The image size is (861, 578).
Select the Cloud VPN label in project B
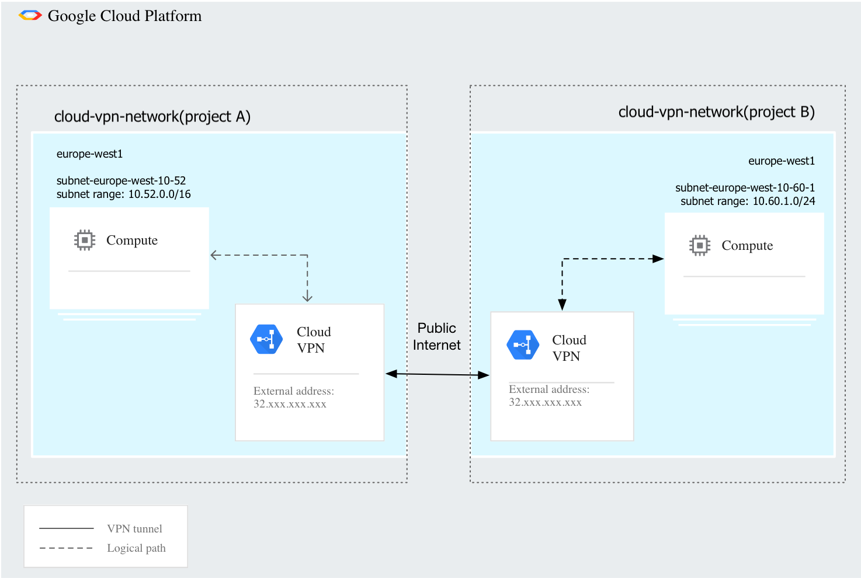tap(569, 348)
